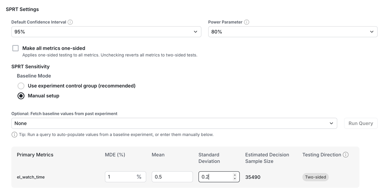Click the Standard Deviation stepper arrows

click(x=235, y=177)
